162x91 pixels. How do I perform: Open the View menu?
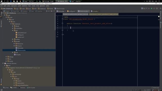9,6
